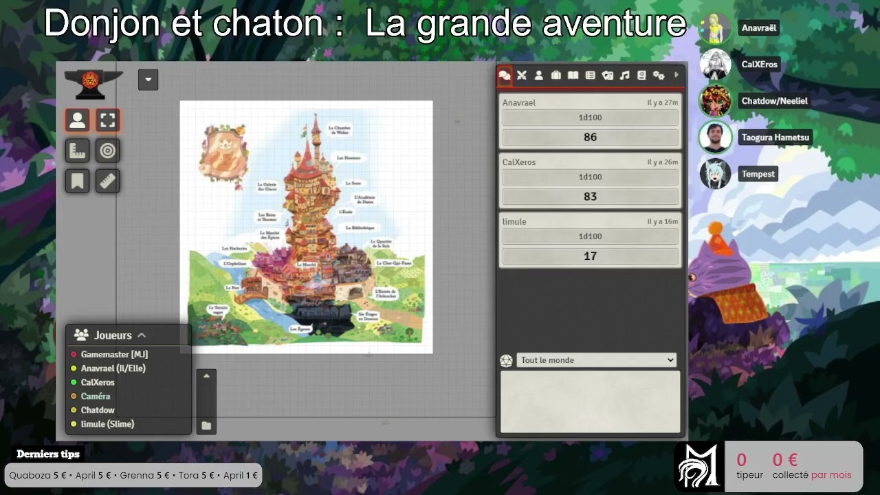Click Anavrael's roll total 86
The height and width of the screenshot is (495, 880).
tap(590, 137)
